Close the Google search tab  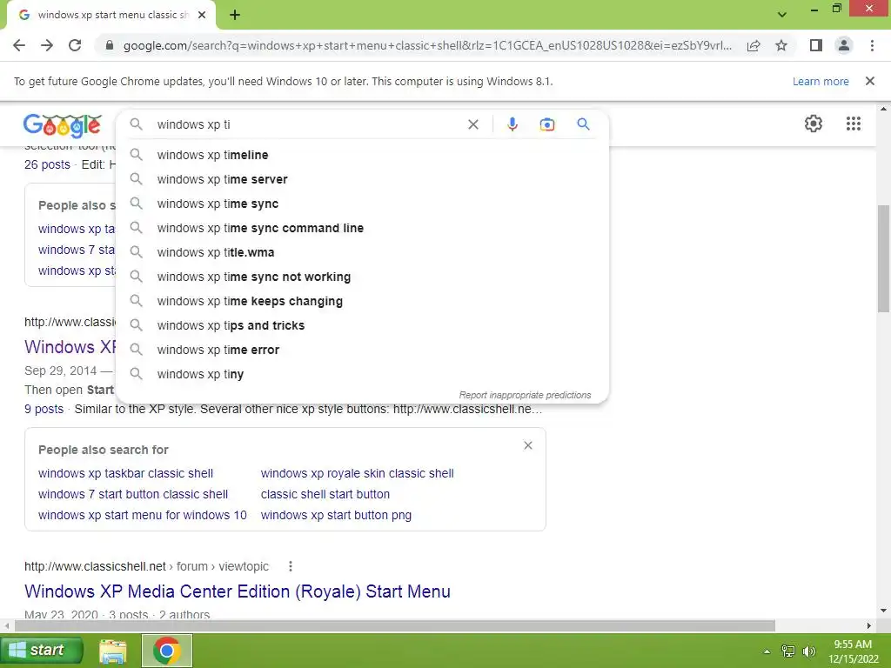coord(202,15)
